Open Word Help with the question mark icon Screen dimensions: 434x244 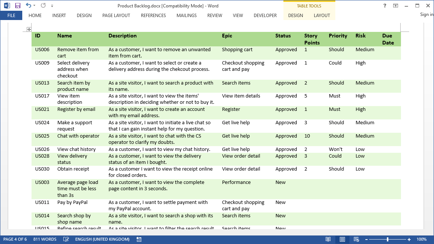click(x=385, y=6)
